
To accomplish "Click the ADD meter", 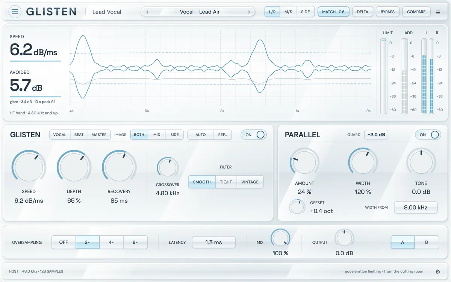I will point(404,76).
